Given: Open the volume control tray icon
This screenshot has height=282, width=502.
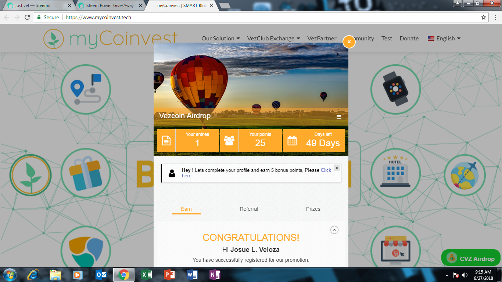Looking at the screenshot, I should click(465, 275).
